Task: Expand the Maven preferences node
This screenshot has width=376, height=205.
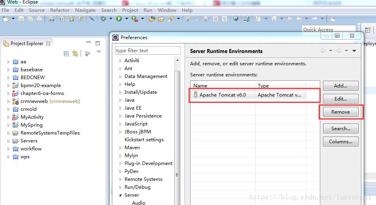Action: click(120, 148)
